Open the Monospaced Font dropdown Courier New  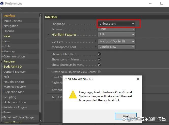(116, 47)
